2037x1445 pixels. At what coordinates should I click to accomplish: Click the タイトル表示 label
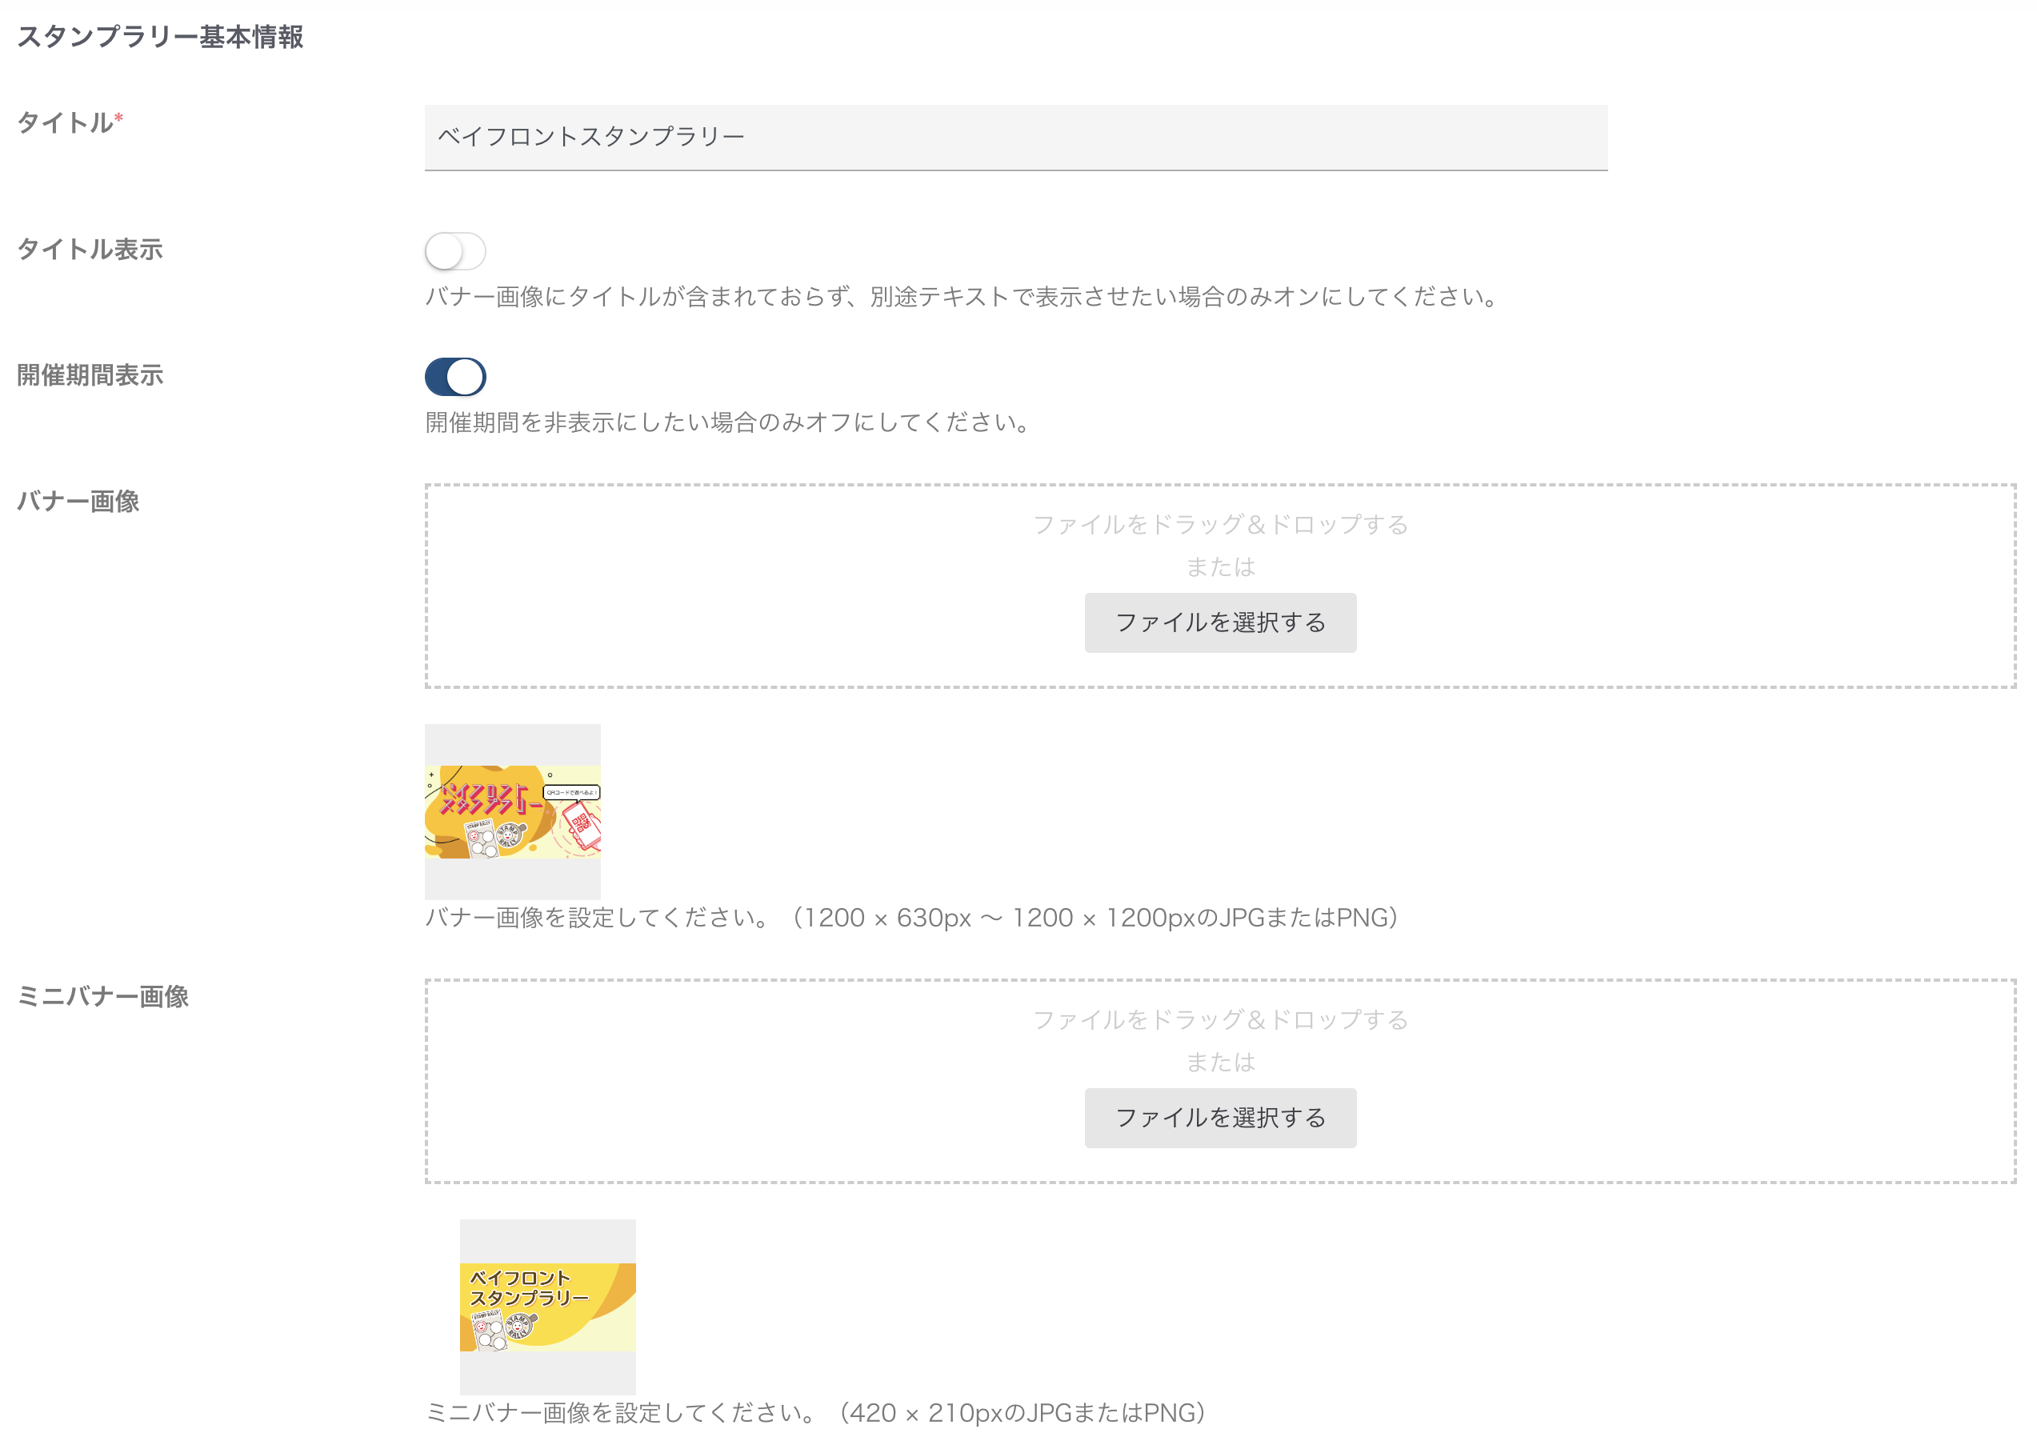pos(89,249)
